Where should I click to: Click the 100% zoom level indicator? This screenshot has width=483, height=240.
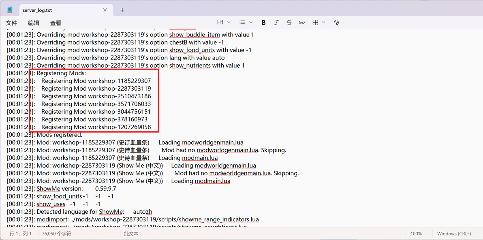tap(416, 234)
